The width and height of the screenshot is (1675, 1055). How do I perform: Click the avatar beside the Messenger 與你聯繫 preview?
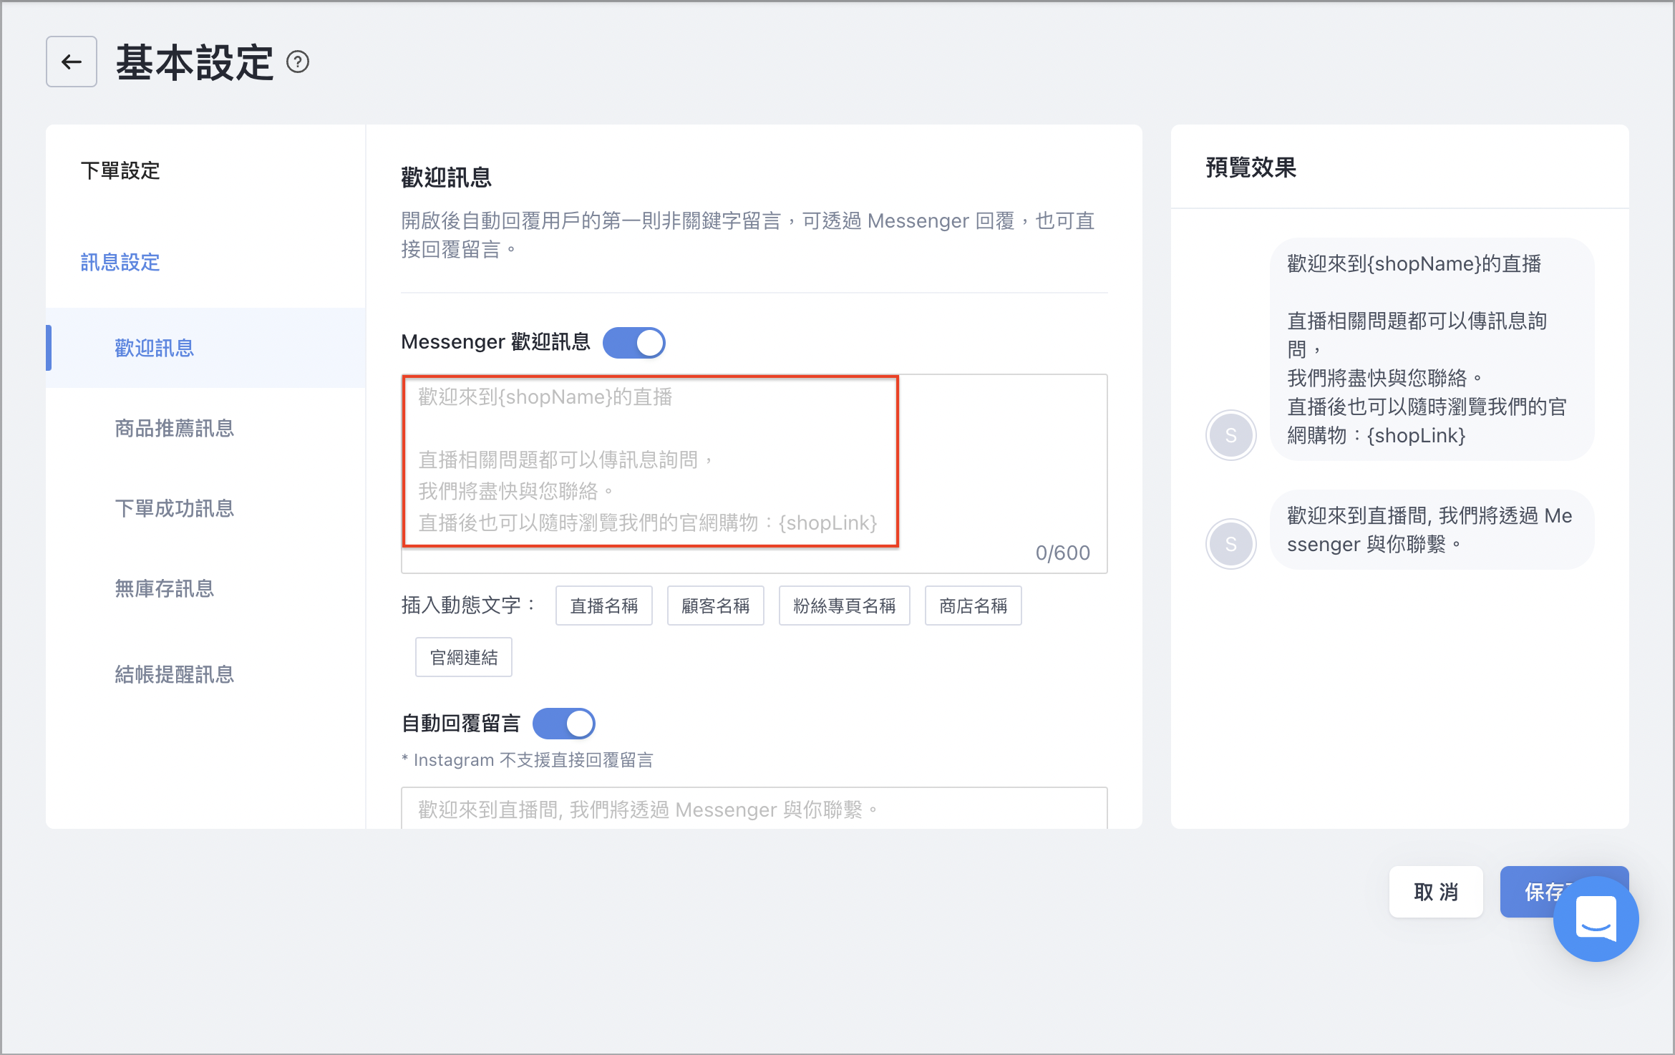[1230, 543]
